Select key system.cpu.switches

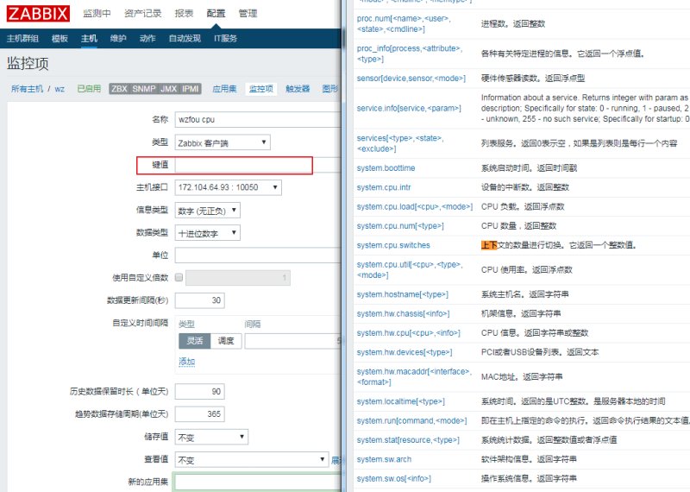click(x=393, y=245)
